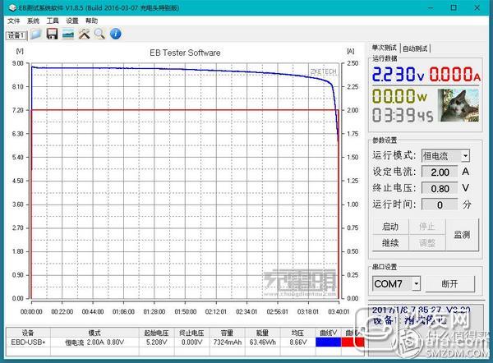Click the 恒电流 2.00A 0.80V mode cell
Image resolution: width=493 pixels, height=363 pixels.
click(94, 342)
